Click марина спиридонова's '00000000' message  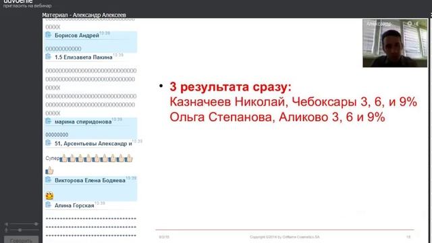(x=57, y=135)
